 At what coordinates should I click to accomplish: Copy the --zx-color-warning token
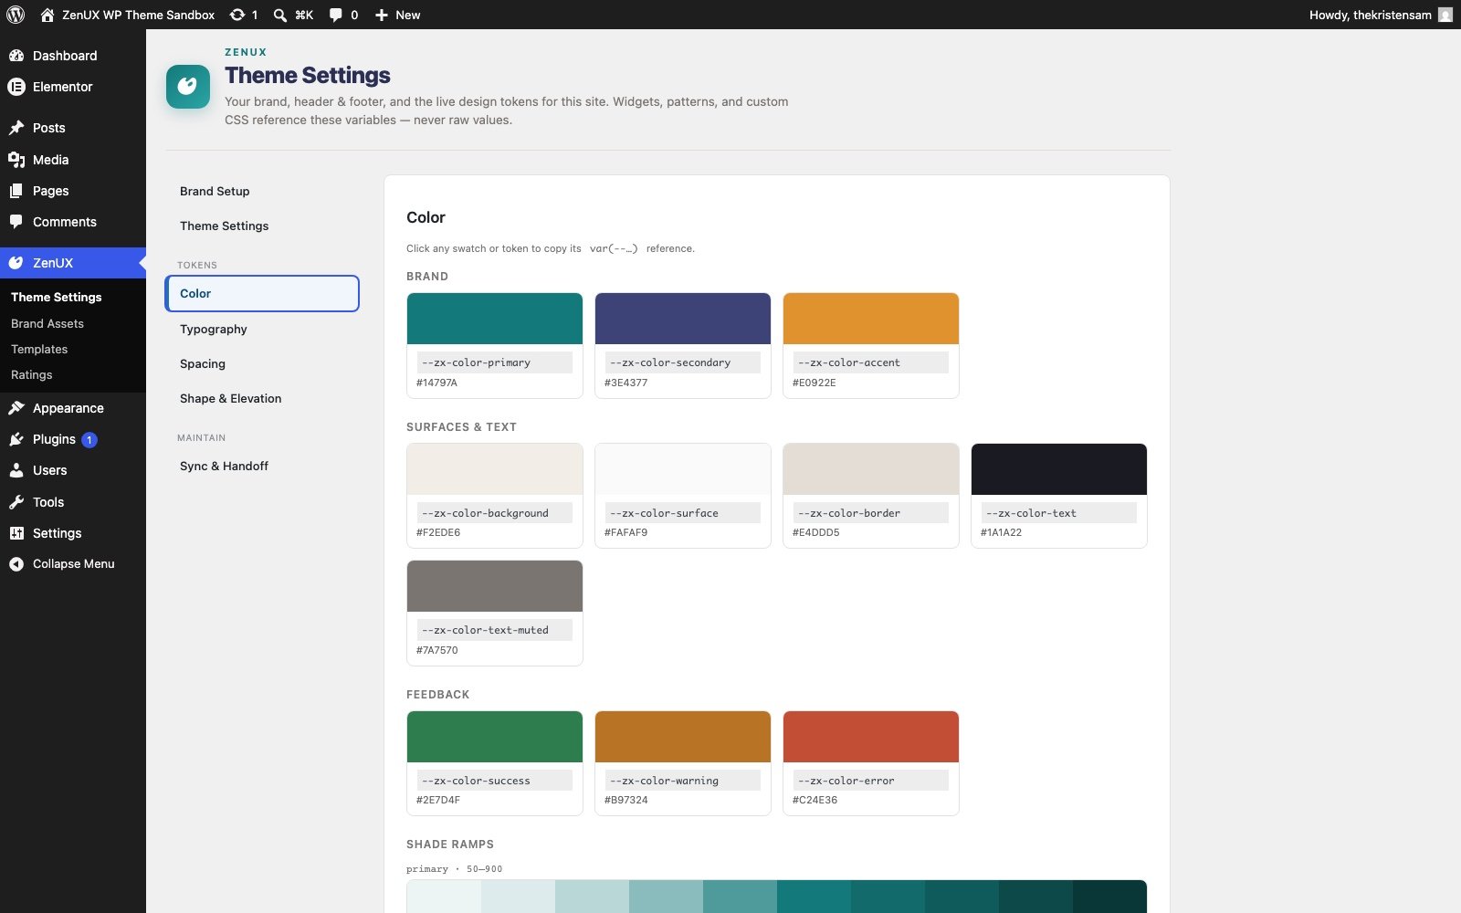point(682,781)
